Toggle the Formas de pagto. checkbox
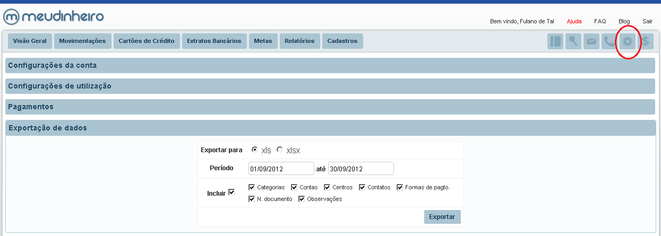Viewport: 661px width, 236px height. (x=400, y=187)
